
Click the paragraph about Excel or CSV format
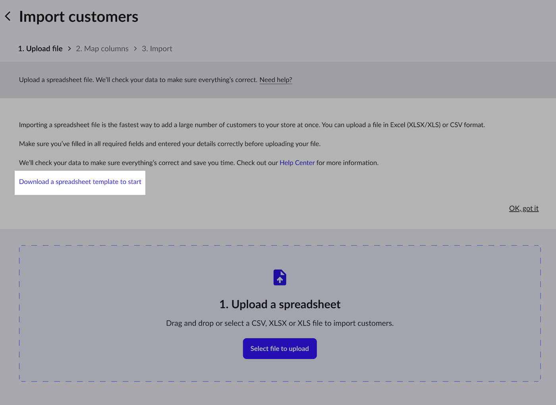(x=252, y=125)
